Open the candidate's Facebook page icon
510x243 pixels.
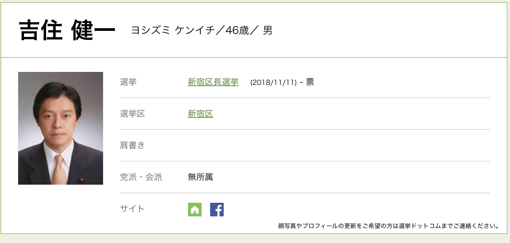pyautogui.click(x=217, y=210)
